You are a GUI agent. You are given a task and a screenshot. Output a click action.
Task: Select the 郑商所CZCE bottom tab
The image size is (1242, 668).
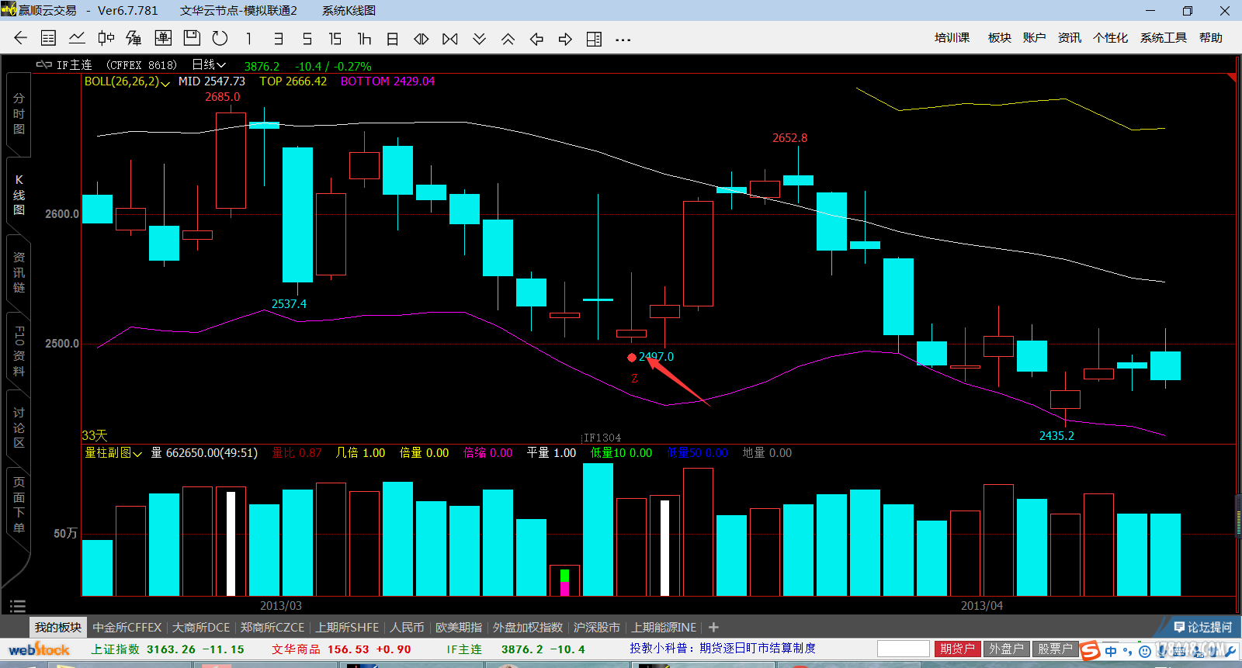point(272,627)
